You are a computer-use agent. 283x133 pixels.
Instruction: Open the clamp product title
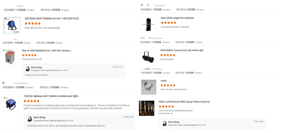click(164, 81)
